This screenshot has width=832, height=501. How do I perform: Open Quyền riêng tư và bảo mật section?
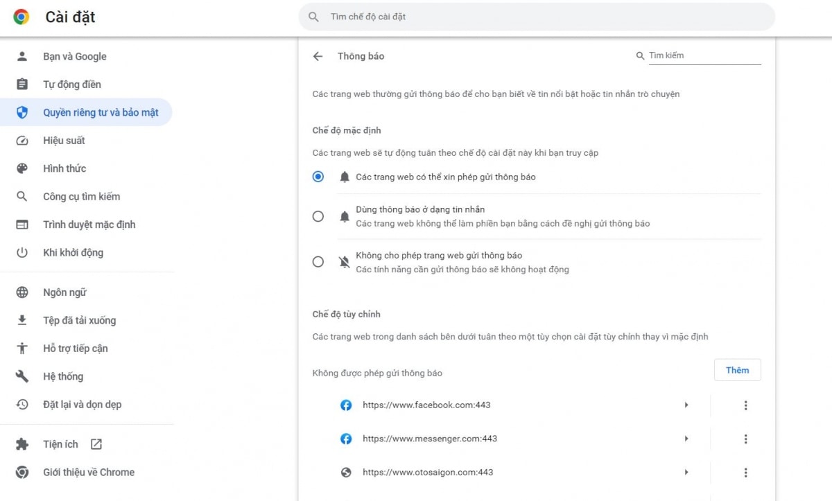[x=86, y=112]
